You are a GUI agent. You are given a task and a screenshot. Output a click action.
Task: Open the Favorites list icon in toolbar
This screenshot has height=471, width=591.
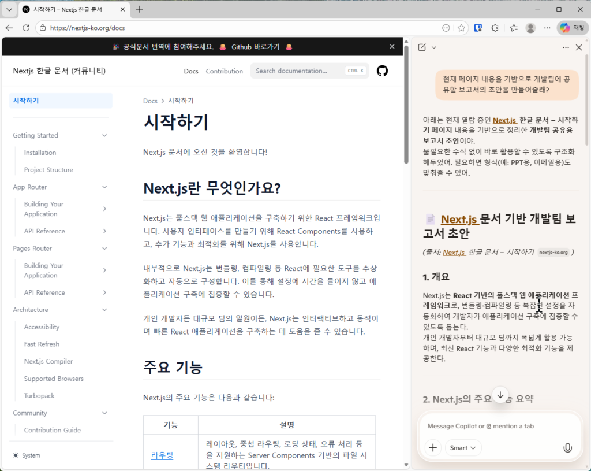(514, 28)
